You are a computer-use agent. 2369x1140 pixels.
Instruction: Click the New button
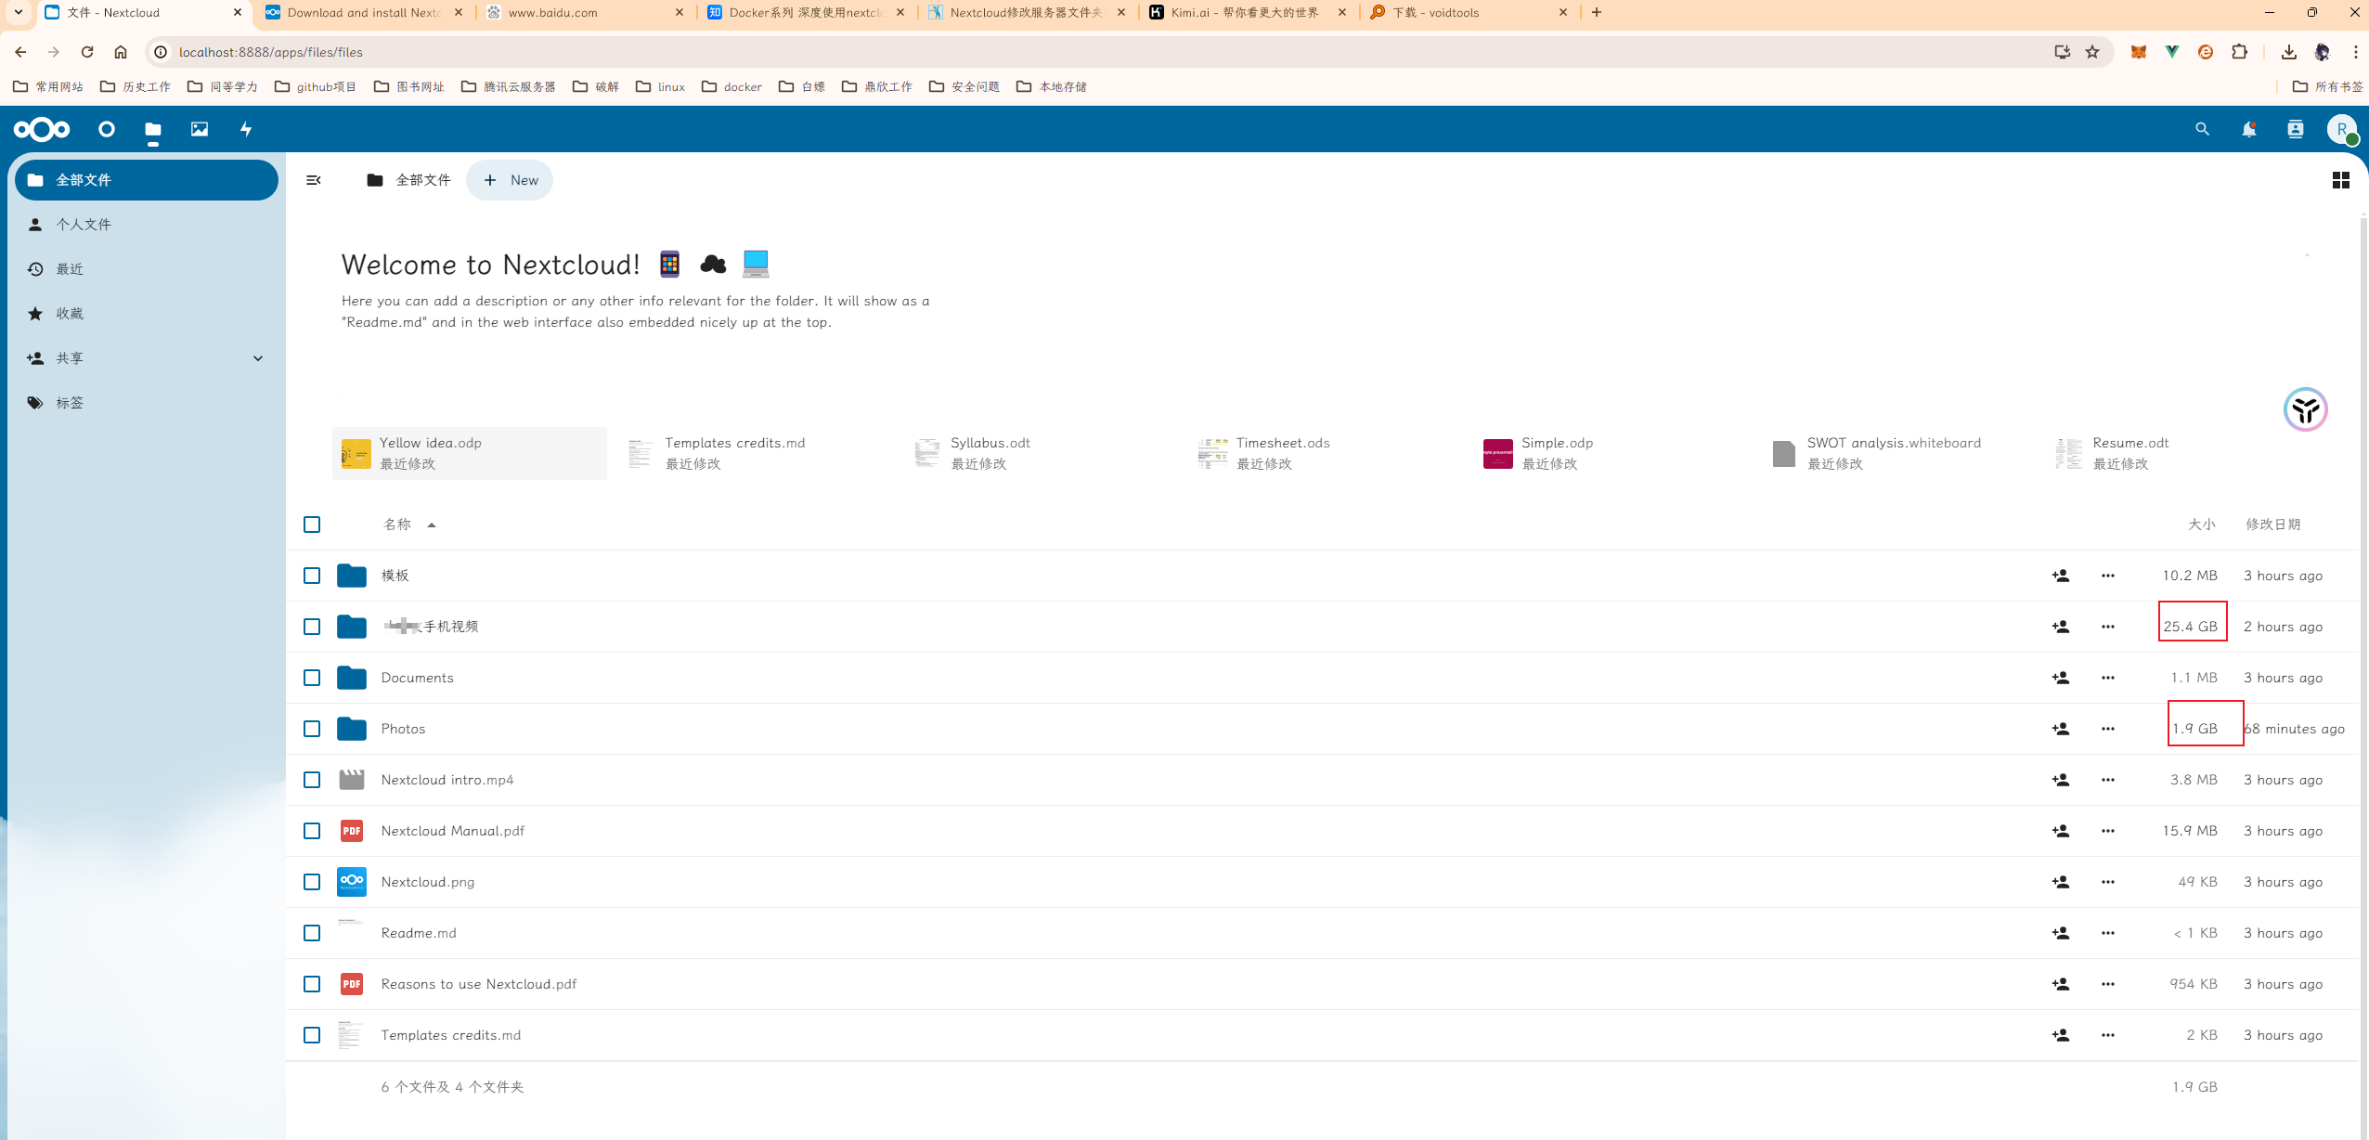click(510, 179)
